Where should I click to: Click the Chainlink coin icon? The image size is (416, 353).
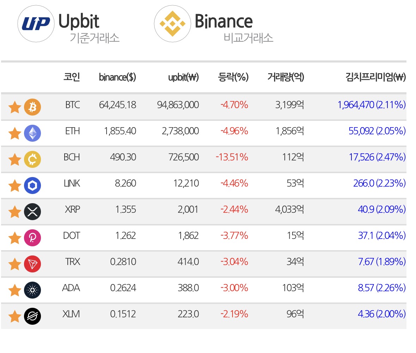(32, 186)
